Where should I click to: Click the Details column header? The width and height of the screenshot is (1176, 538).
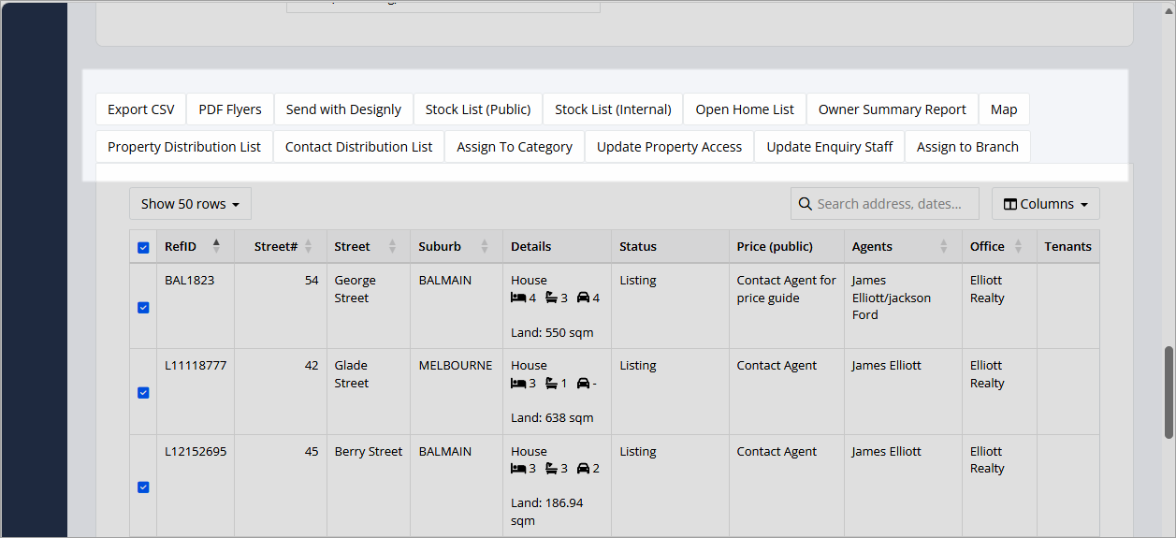(x=557, y=247)
